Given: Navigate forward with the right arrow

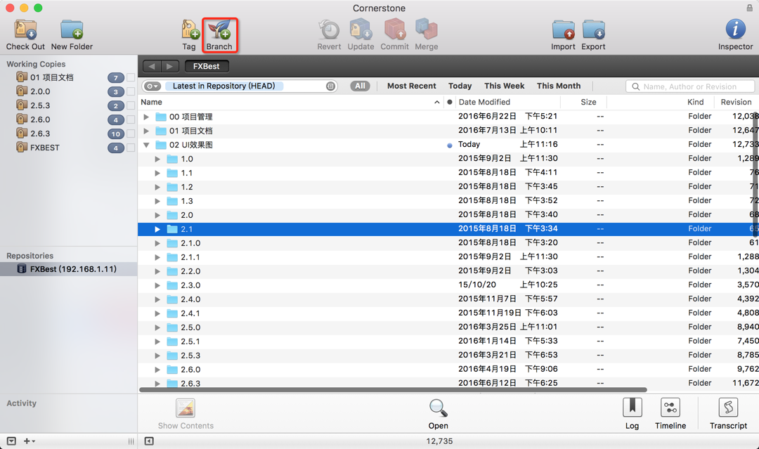Looking at the screenshot, I should pyautogui.click(x=170, y=66).
